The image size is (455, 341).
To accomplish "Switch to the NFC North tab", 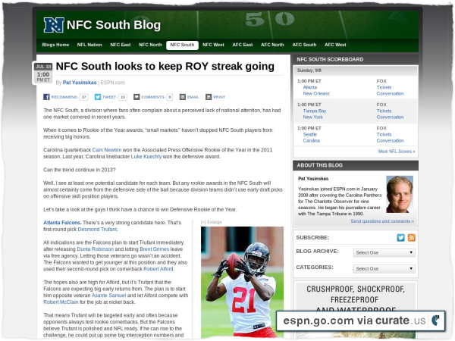I will coord(150,45).
